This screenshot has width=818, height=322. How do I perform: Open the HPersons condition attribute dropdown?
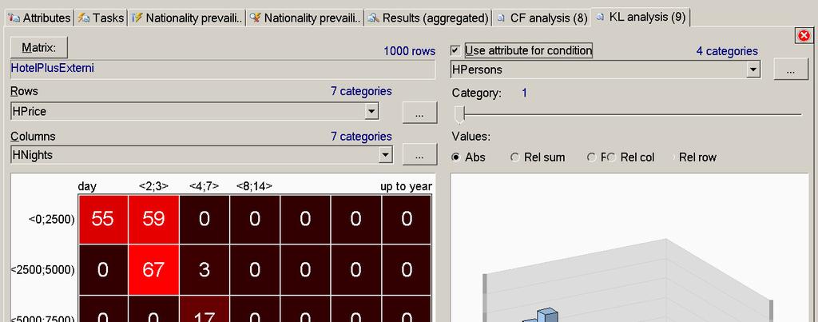752,69
